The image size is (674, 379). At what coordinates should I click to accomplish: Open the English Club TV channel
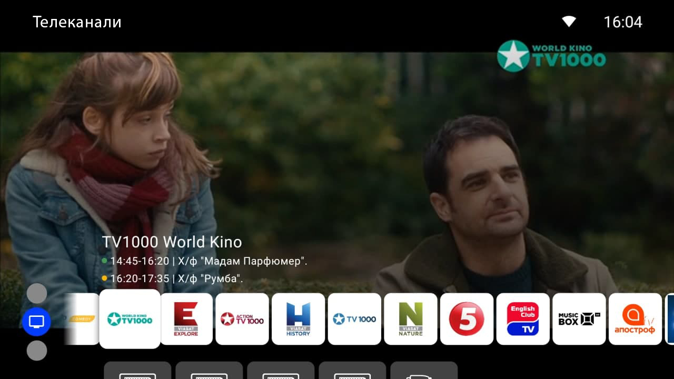[523, 319]
